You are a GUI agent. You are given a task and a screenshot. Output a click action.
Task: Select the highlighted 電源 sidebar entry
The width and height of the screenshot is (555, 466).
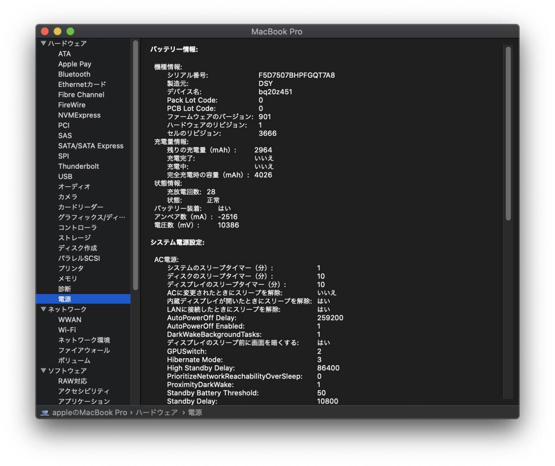coord(83,299)
